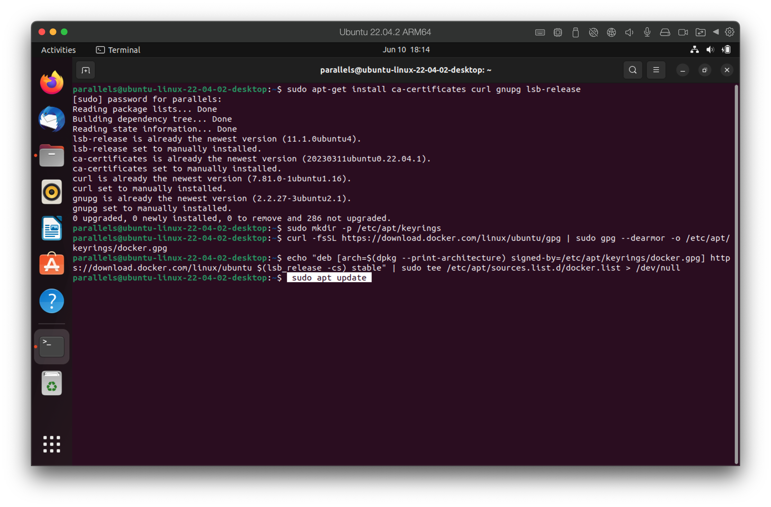771x507 pixels.
Task: Click the 'sudo mkdir -p /etc/apt/keyrings' command
Action: pyautogui.click(x=364, y=228)
